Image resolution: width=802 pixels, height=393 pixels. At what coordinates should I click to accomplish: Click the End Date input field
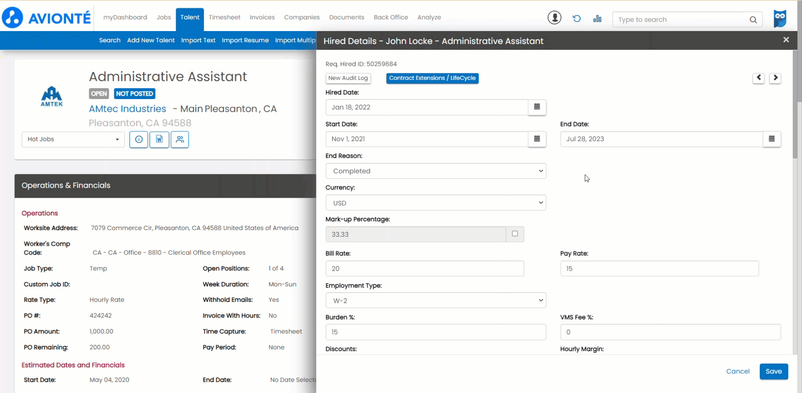coord(662,139)
